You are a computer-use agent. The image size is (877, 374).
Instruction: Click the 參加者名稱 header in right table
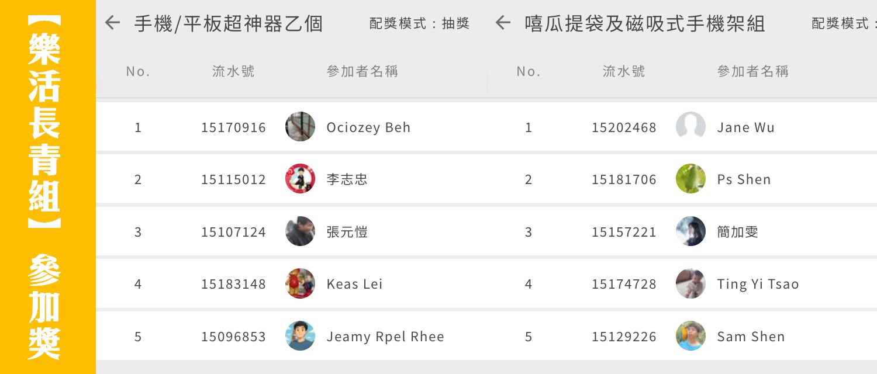[x=753, y=71]
